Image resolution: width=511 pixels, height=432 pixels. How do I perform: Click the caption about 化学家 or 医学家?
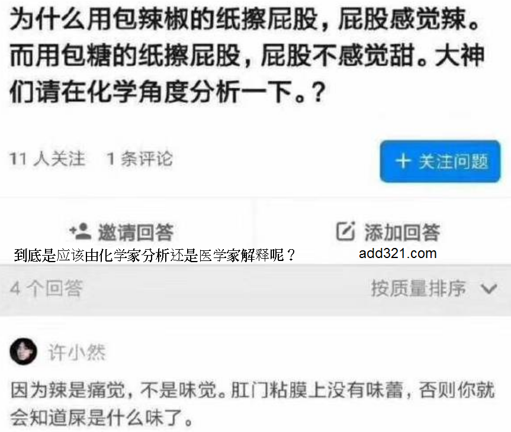click(155, 255)
